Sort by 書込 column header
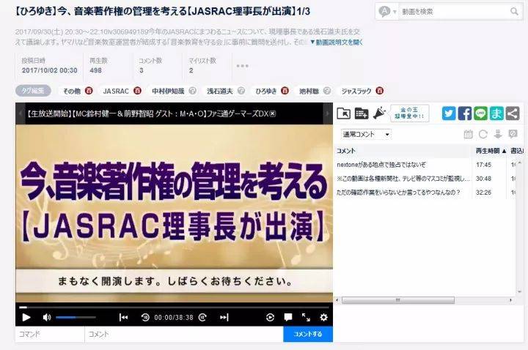The width and height of the screenshot is (528, 350). point(517,151)
